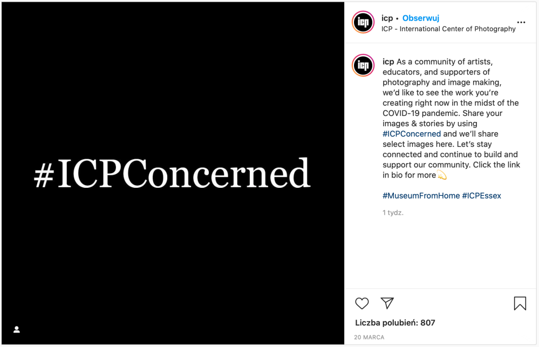Open the three-dot more options menu
Image resolution: width=539 pixels, height=347 pixels.
521,22
